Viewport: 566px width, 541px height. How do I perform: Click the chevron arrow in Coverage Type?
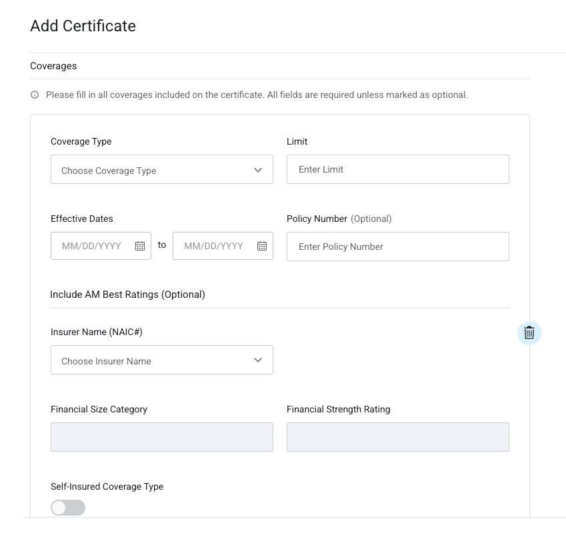coord(258,170)
